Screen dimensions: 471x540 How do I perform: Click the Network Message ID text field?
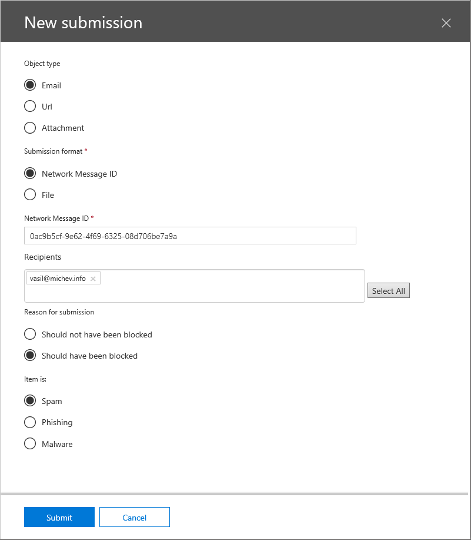[x=190, y=236]
